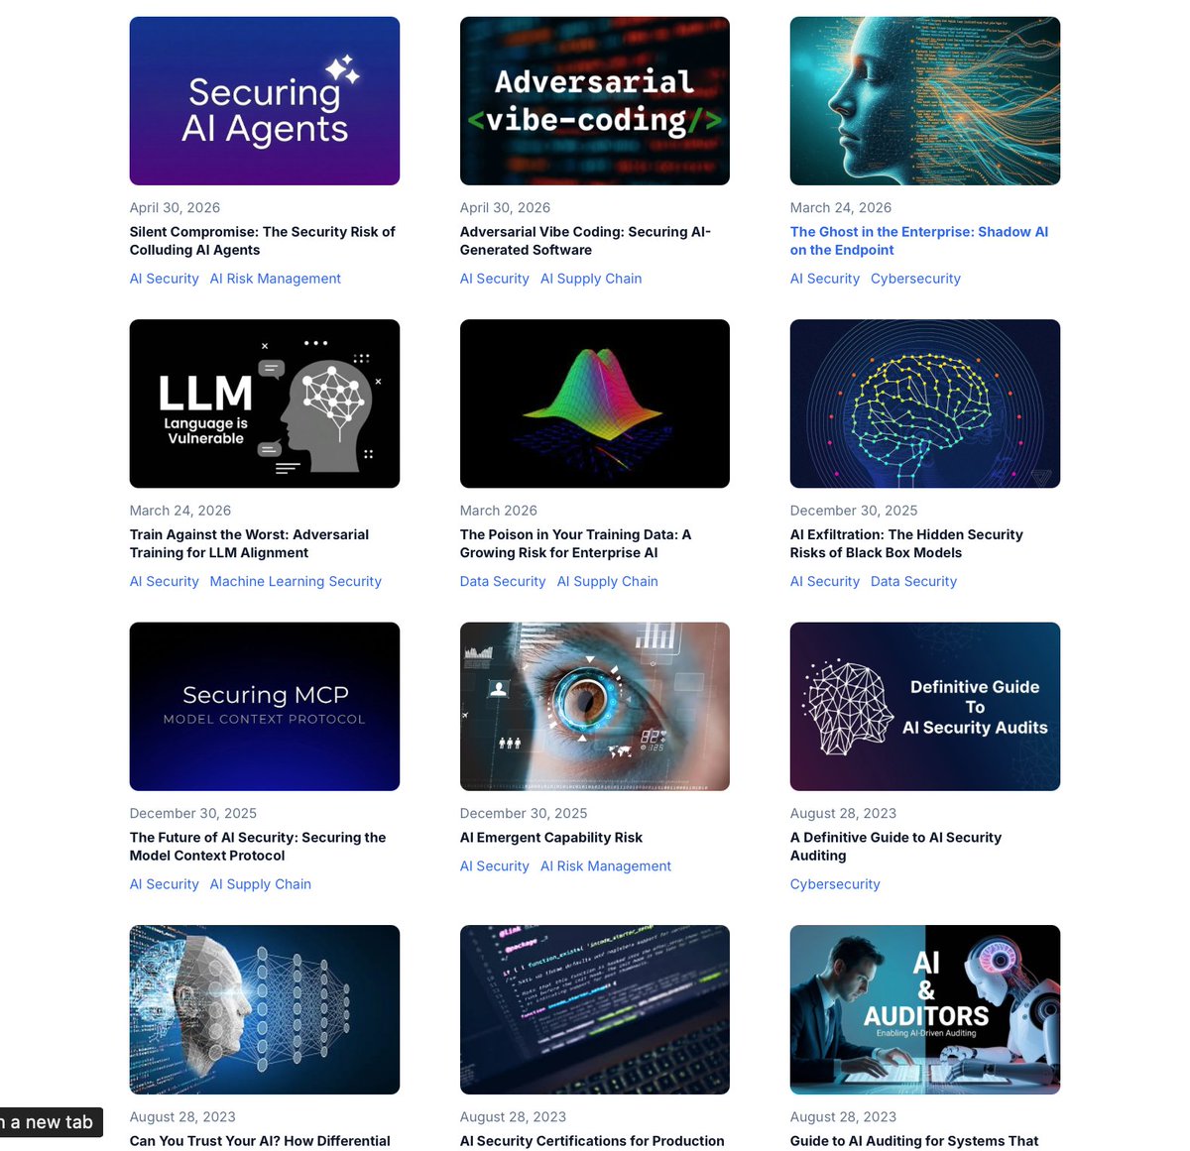Select AI Risk Management tag under Emergent Capability Risk
The image size is (1190, 1151).
[606, 866]
